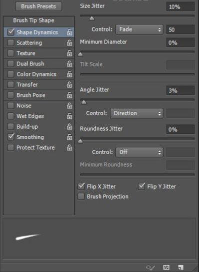This screenshot has height=272, width=199.
Task: Enable the Build-up checkbox
Action: 11,126
